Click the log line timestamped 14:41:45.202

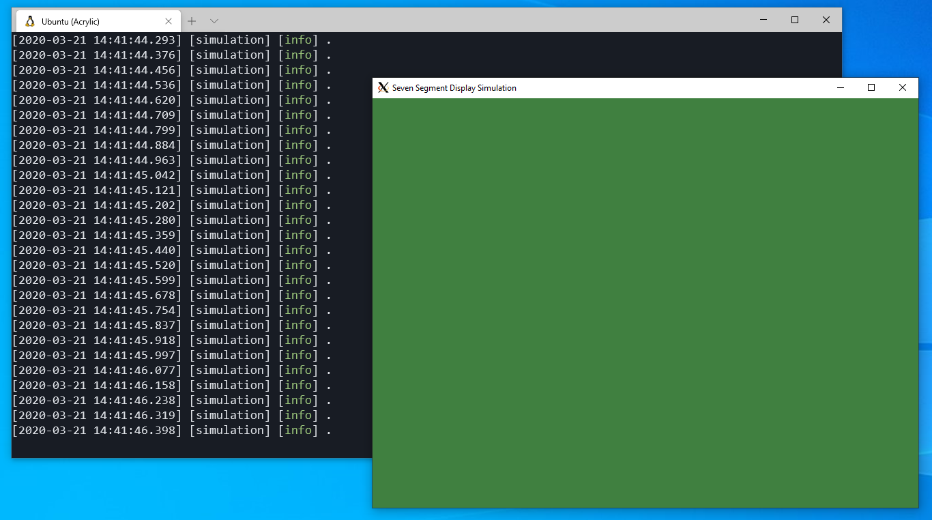click(173, 205)
